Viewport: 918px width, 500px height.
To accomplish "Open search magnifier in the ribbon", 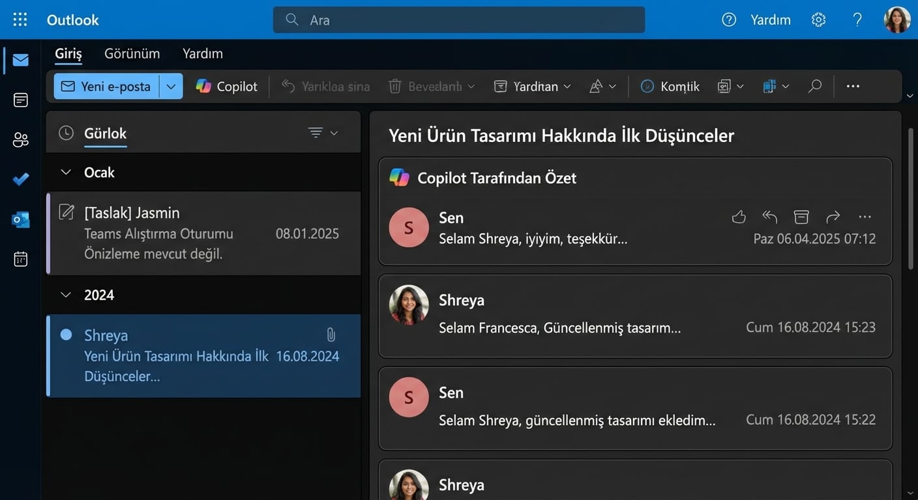I will (814, 85).
